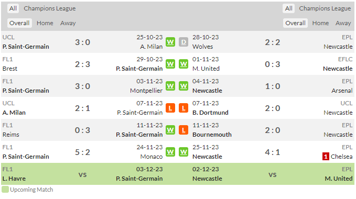Click the W badge for Monaco 24-11-23 match

point(170,152)
